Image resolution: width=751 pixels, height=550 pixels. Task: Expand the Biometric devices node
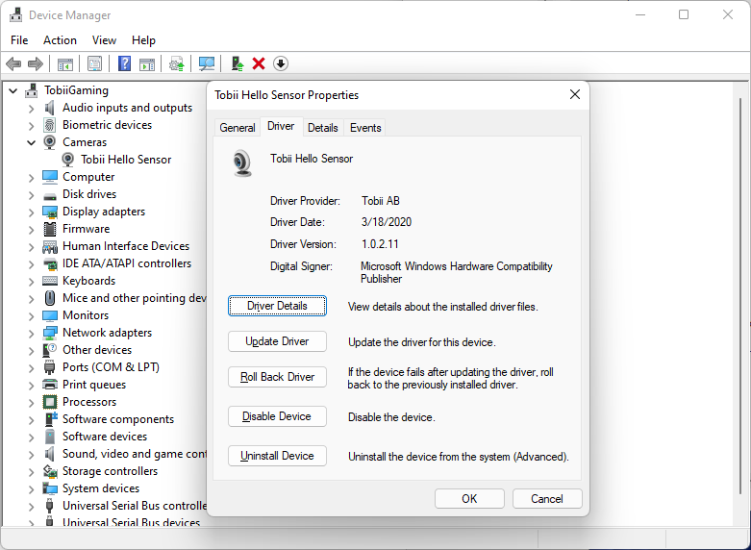coord(31,126)
